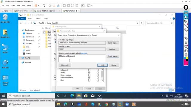The height and width of the screenshot is (107, 191).
Task: Undo last annotation with the curved arrow
Action: pos(186,38)
